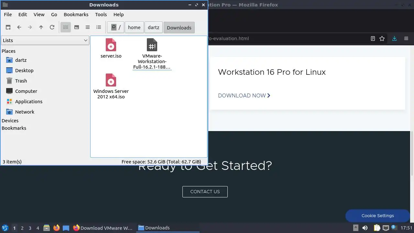
Task: Activate the Downloads taskbar window button
Action: click(x=168, y=228)
